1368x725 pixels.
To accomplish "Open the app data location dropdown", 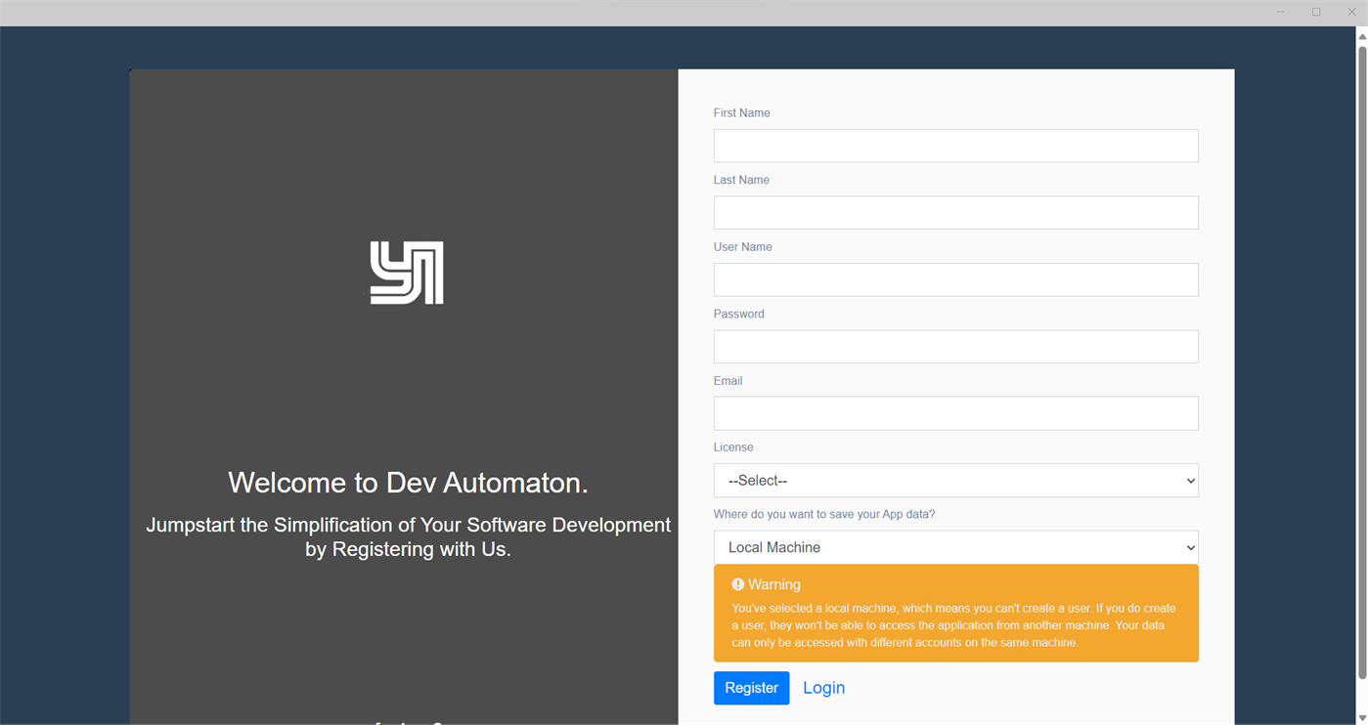I will click(x=955, y=547).
